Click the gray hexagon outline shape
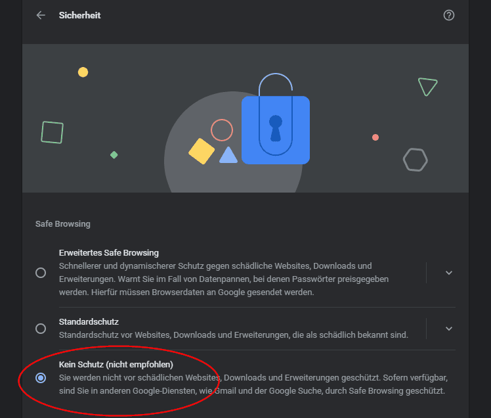The width and height of the screenshot is (491, 418). (x=416, y=160)
